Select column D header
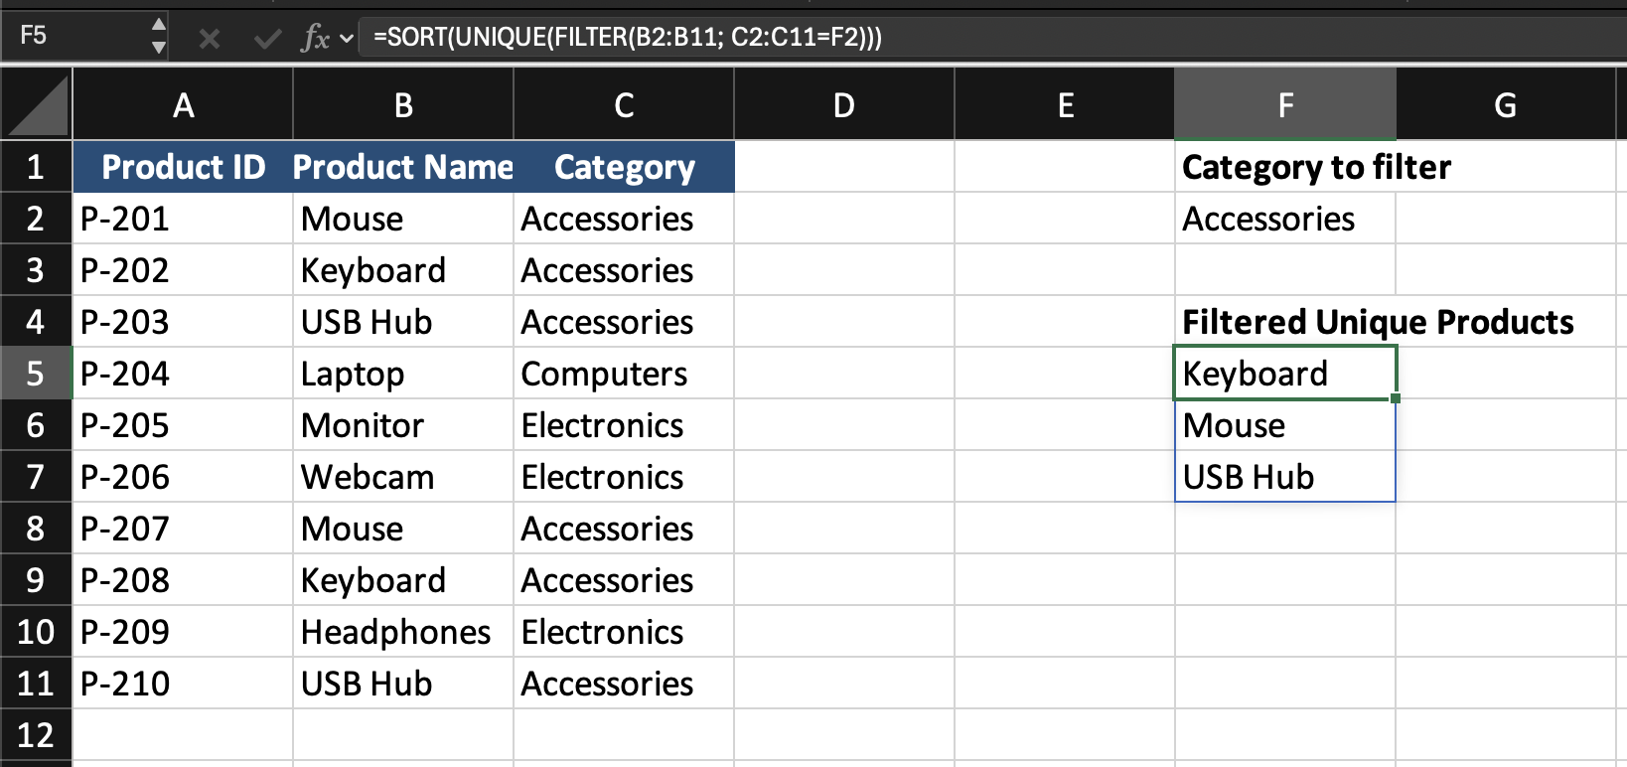 [843, 105]
